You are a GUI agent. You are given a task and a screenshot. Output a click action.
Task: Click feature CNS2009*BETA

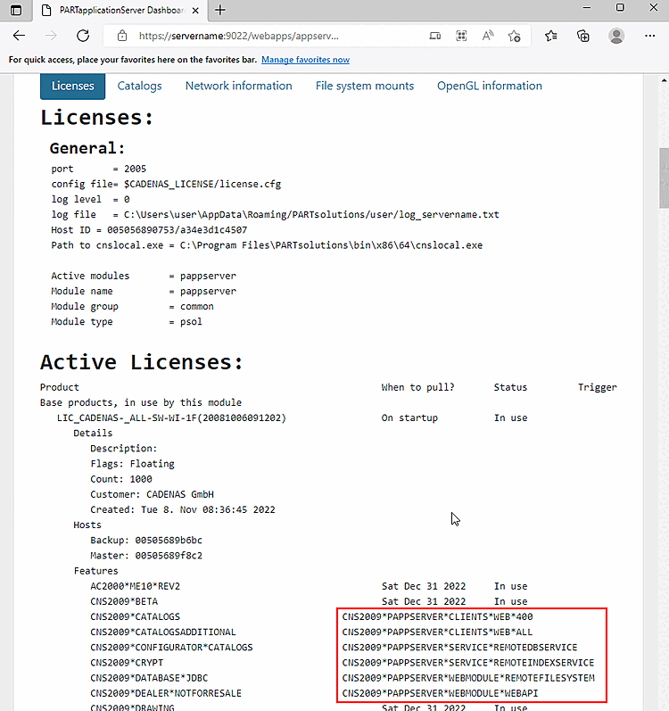[x=124, y=602]
